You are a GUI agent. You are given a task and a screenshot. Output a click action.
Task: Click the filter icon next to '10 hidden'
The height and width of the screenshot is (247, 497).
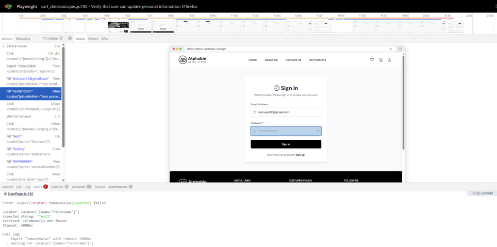point(61,38)
